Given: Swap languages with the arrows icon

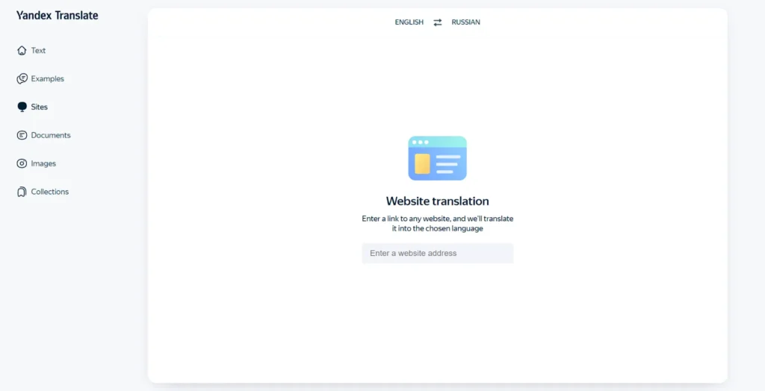Looking at the screenshot, I should [x=438, y=22].
